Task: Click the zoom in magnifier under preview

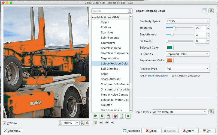Action: (x=82, y=123)
